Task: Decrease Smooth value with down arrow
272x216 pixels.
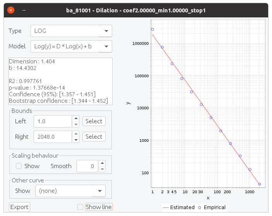Action: pyautogui.click(x=102, y=169)
